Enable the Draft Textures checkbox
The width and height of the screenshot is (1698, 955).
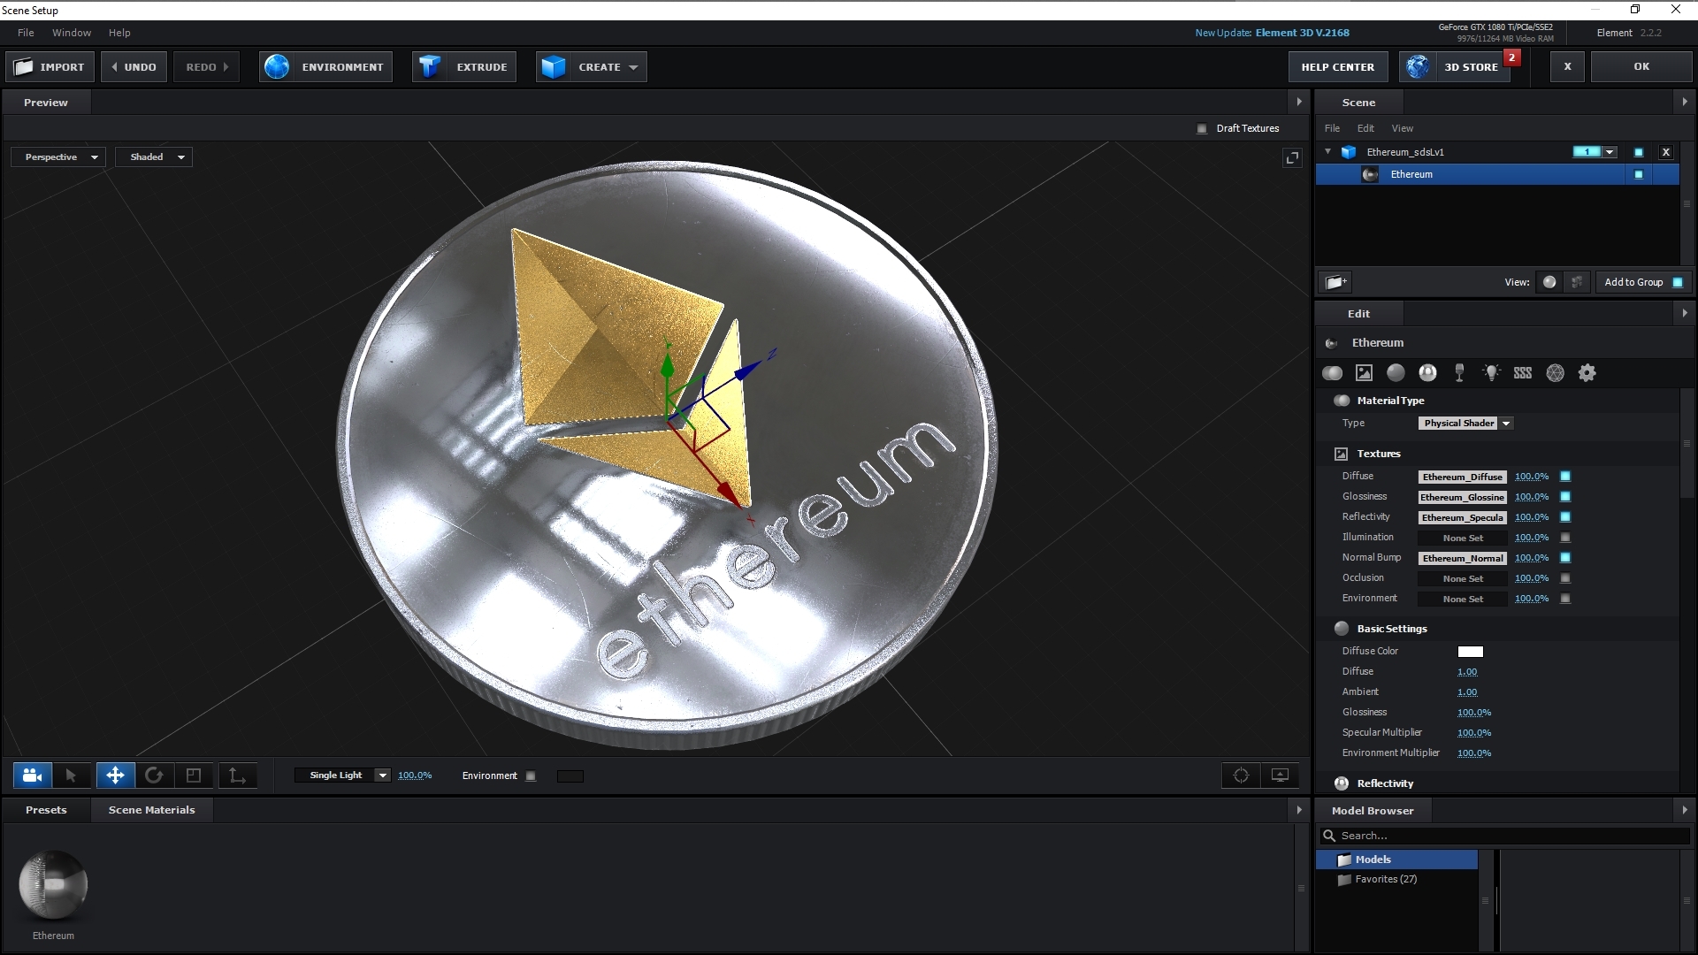tap(1202, 129)
